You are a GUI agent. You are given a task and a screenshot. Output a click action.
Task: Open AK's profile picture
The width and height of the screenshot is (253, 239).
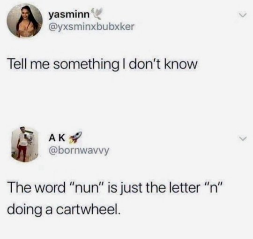point(24,144)
